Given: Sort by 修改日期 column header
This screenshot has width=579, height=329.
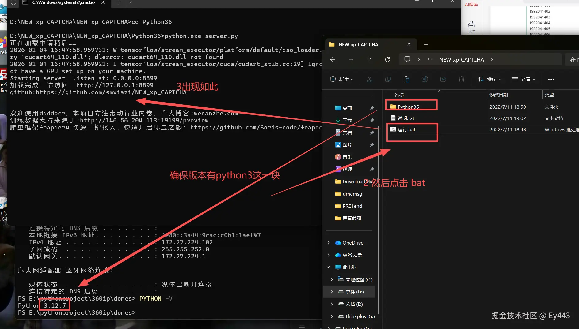Looking at the screenshot, I should pos(499,95).
